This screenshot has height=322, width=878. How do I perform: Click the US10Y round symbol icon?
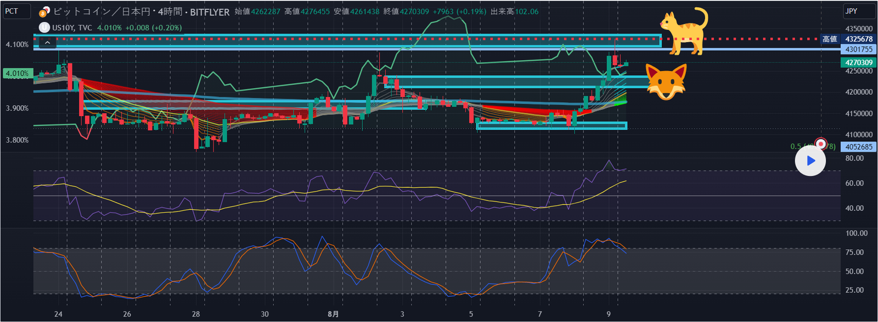[x=44, y=27]
